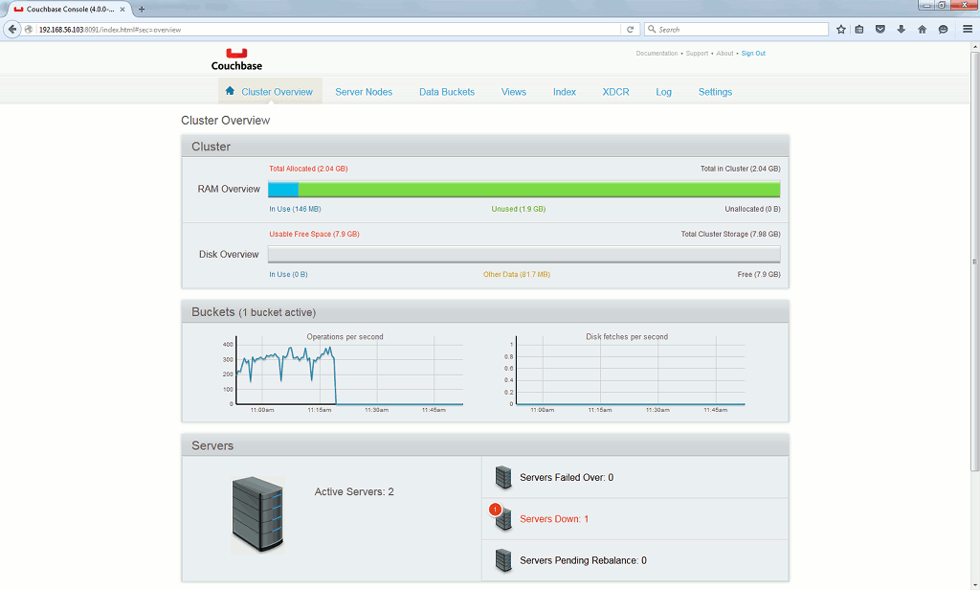Open the XDCR tab
The width and height of the screenshot is (980, 590).
pos(615,92)
